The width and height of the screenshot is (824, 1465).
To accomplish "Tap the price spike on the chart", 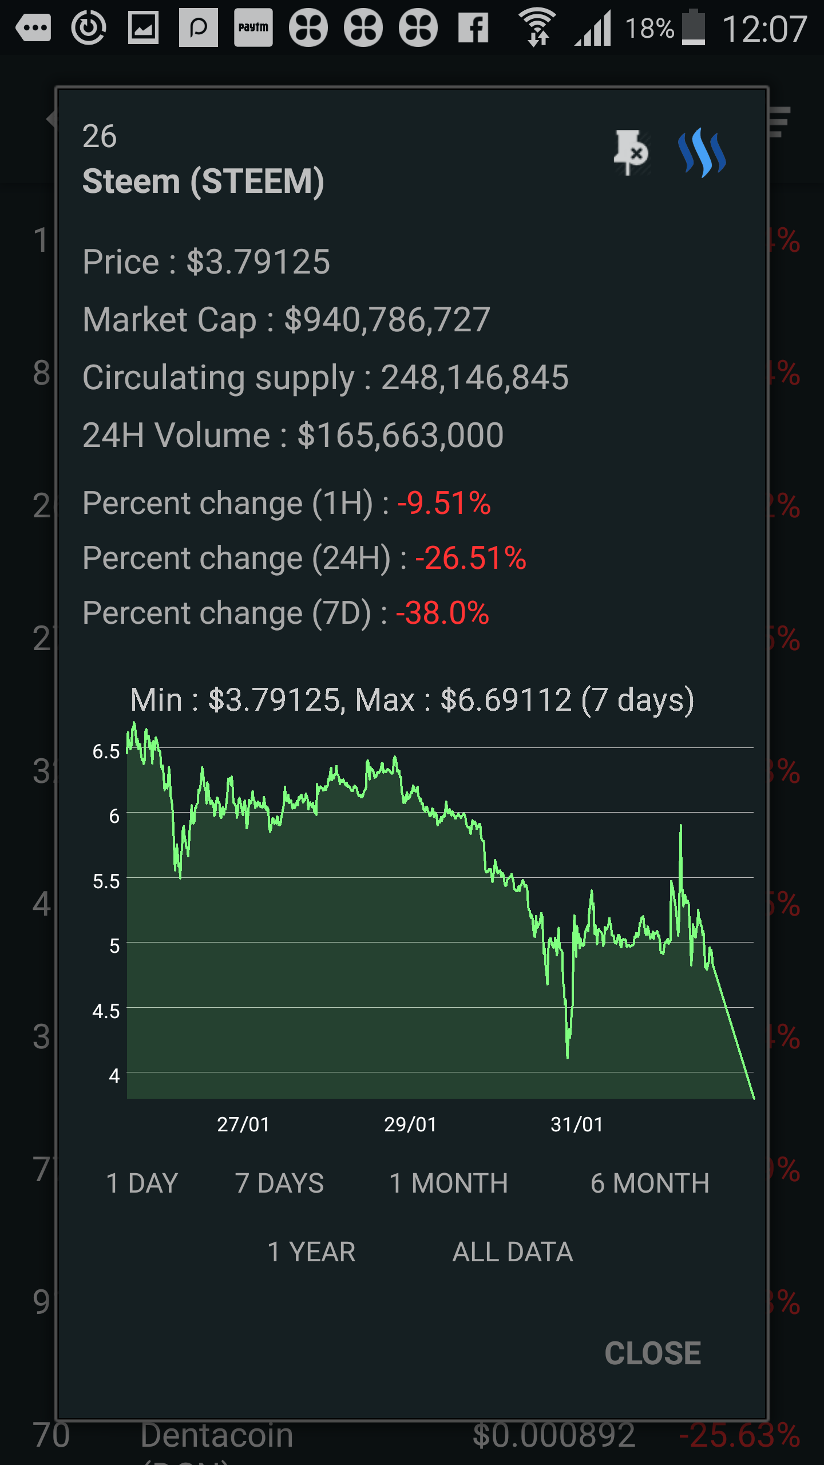I will tap(680, 830).
